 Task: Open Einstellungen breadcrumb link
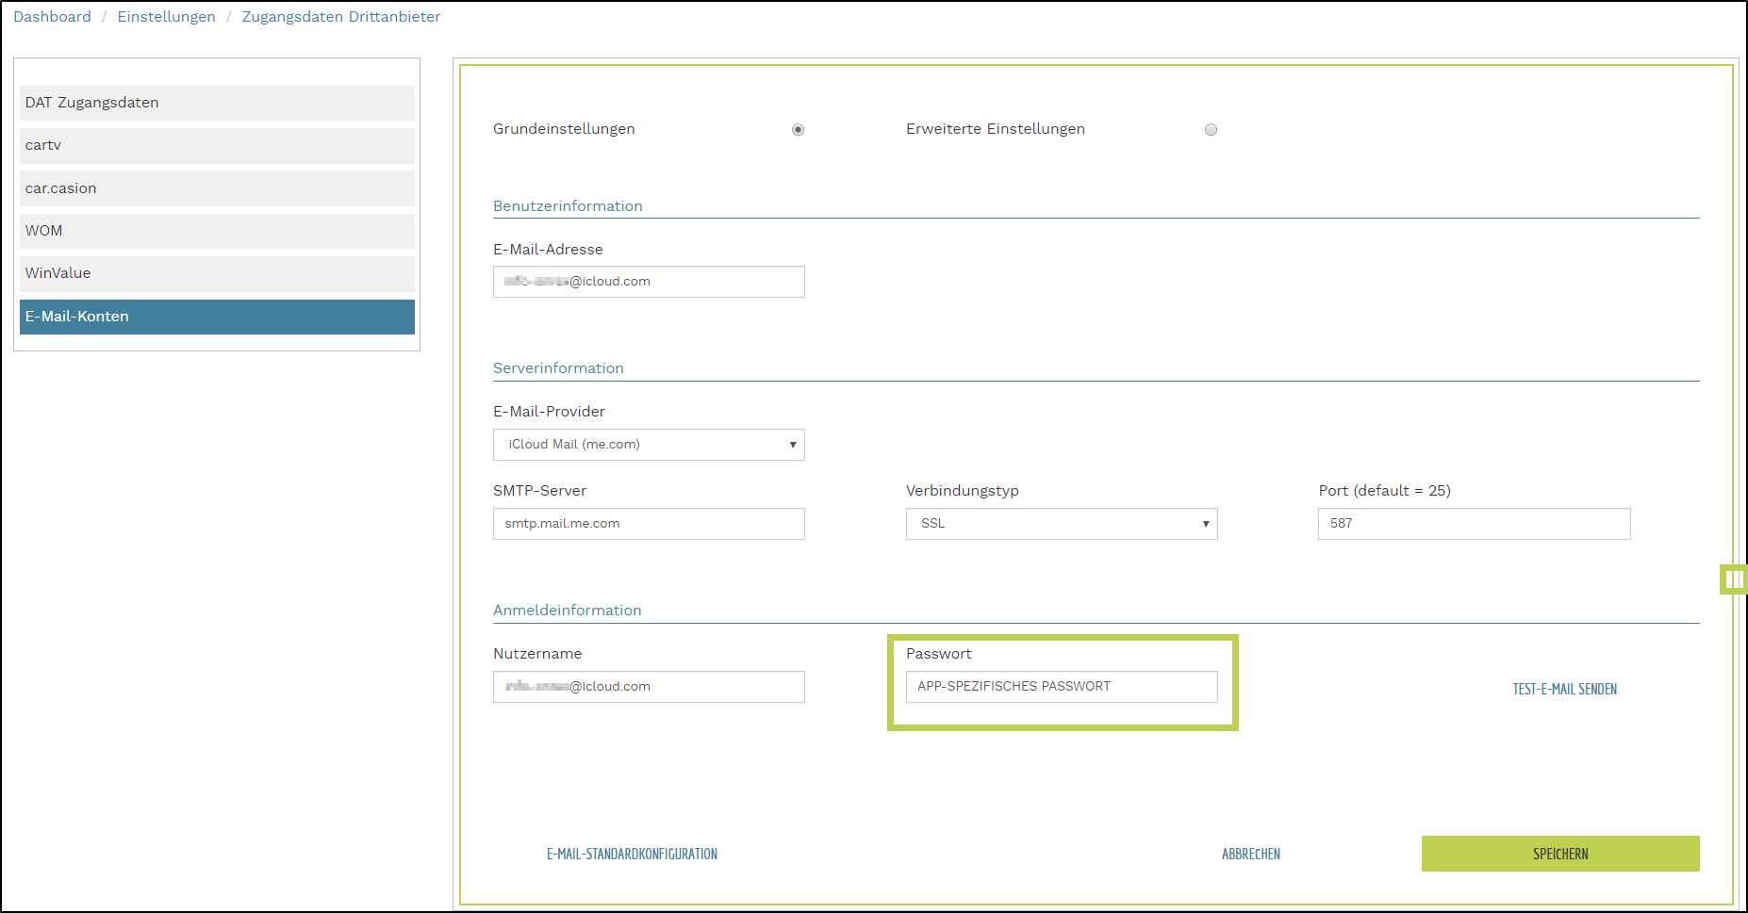pos(166,17)
